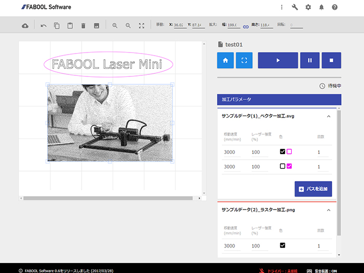Click the canvas scroll down arrow
Viewport: 364px width, 273px height.
tap(204, 193)
